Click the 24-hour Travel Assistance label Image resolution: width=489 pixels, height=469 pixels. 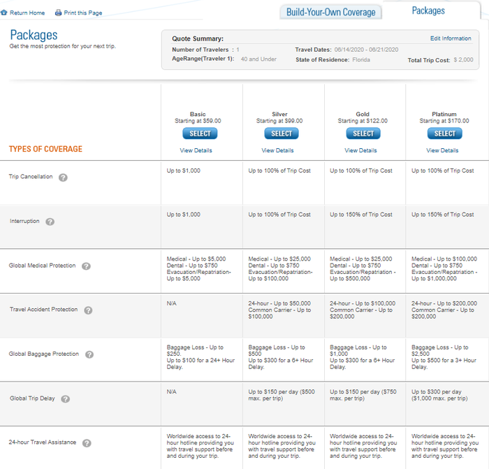[43, 442]
